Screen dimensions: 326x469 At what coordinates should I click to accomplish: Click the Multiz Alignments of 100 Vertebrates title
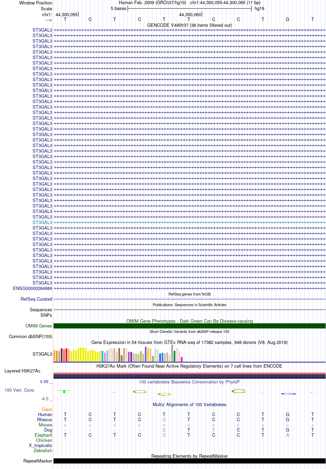pyautogui.click(x=189, y=404)
